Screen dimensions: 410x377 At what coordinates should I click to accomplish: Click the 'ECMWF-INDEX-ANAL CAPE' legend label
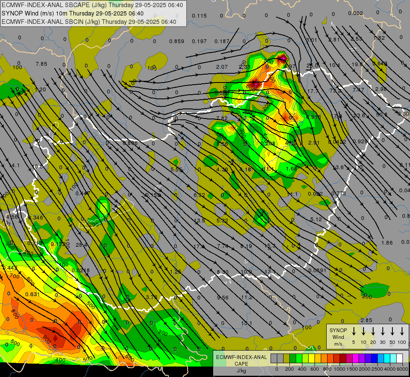pyautogui.click(x=241, y=360)
